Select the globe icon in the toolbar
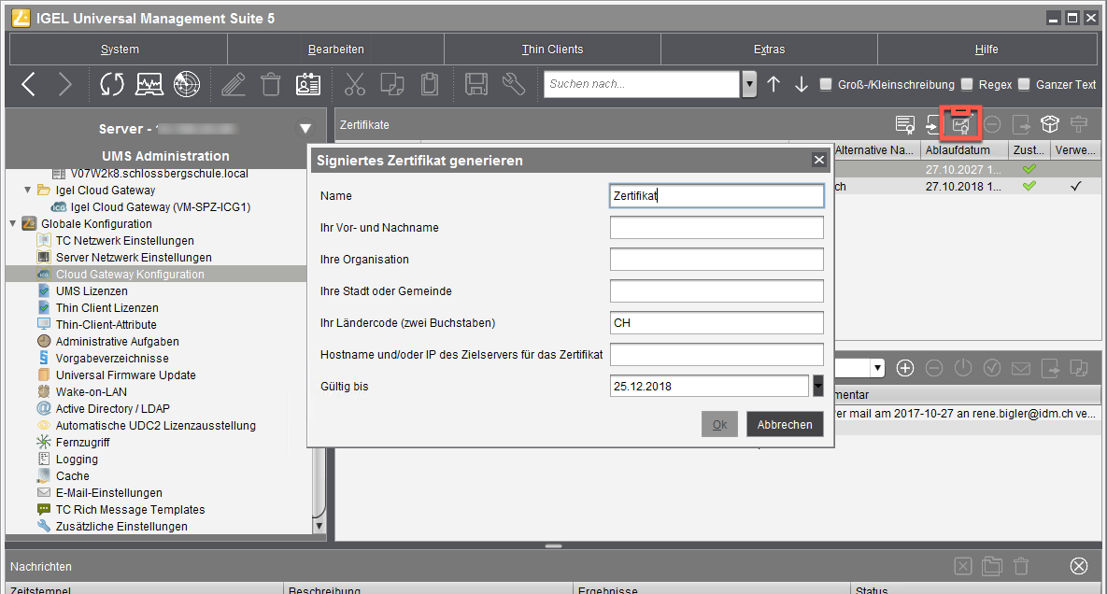The height and width of the screenshot is (594, 1107). coord(187,84)
